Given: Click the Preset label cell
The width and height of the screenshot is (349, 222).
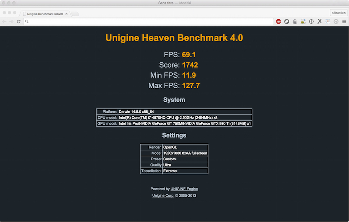Looking at the screenshot, I should pyautogui.click(x=151, y=159).
